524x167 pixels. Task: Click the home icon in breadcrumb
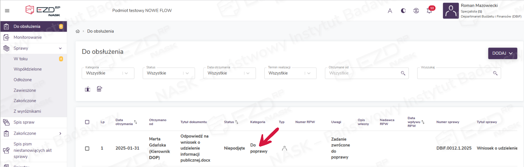(78, 31)
